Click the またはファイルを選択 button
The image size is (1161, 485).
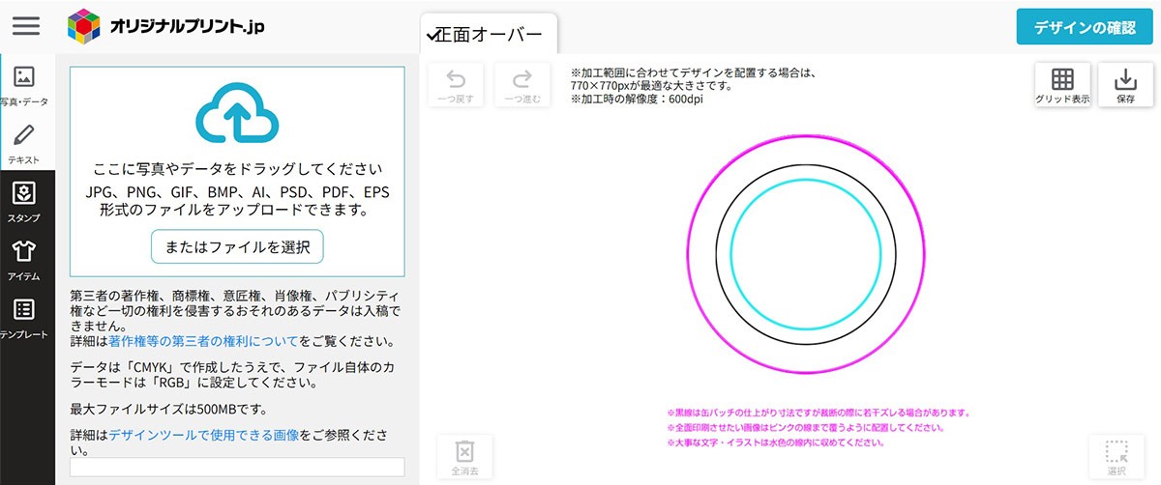(x=237, y=247)
